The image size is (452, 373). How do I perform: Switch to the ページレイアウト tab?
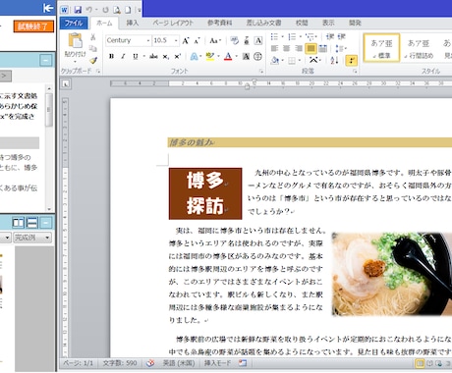pos(173,23)
